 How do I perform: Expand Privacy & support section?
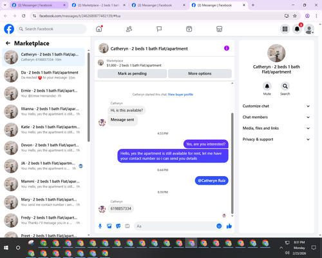tap(276, 139)
